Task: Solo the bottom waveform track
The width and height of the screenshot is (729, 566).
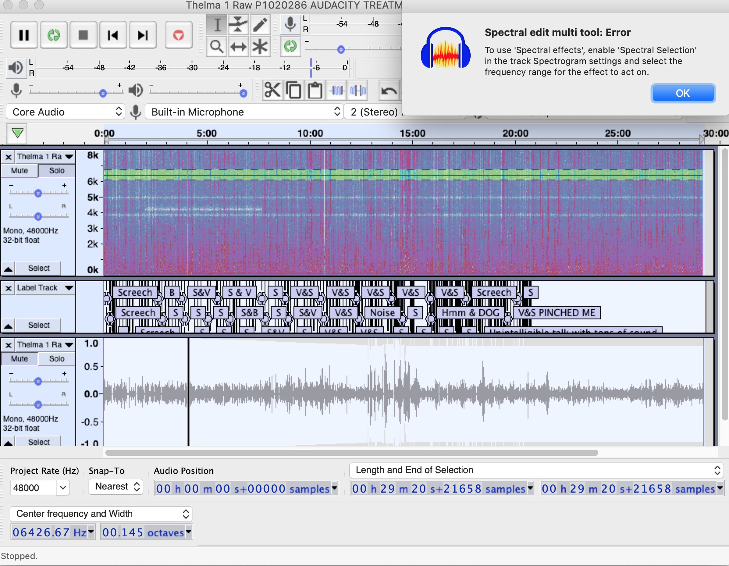Action: click(x=56, y=359)
